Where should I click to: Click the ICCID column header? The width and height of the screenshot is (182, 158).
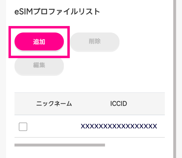point(118,104)
